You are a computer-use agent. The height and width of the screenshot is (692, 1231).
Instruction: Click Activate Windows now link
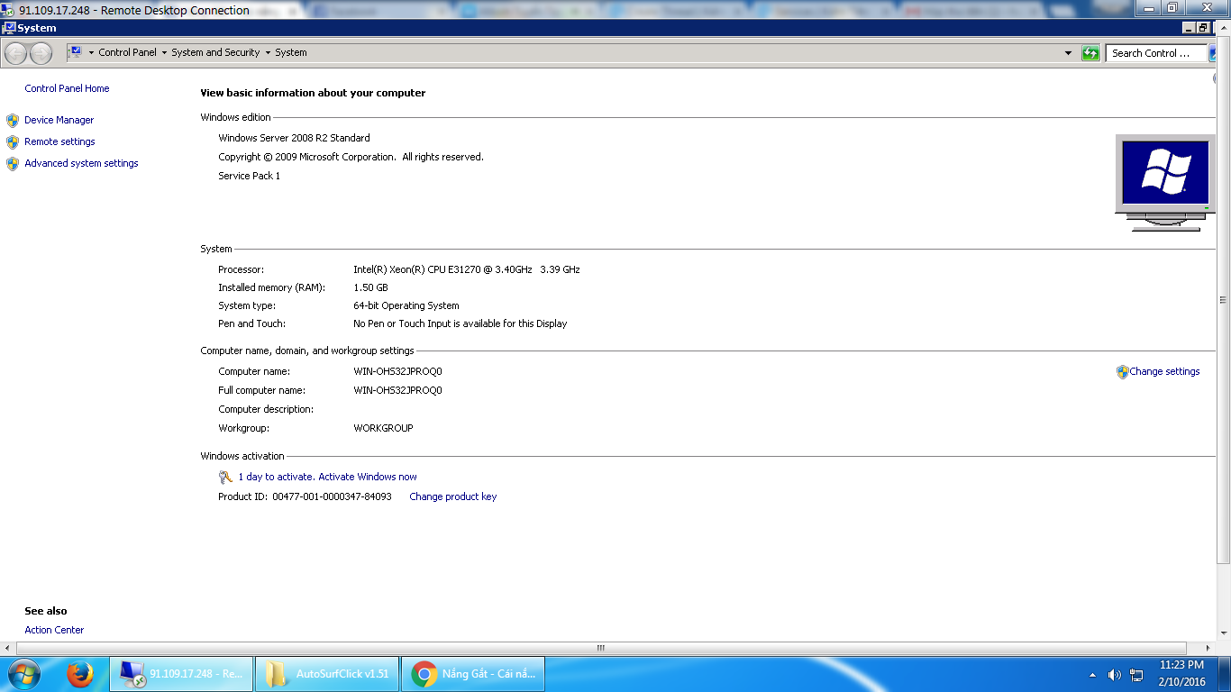(368, 477)
